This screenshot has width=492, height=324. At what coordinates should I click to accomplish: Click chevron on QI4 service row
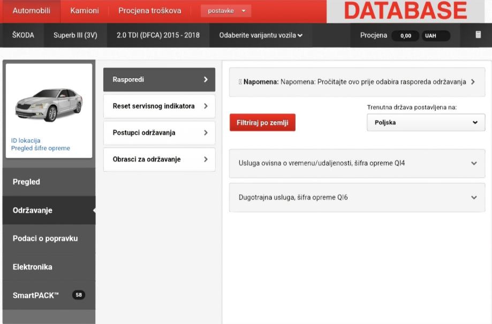474,163
